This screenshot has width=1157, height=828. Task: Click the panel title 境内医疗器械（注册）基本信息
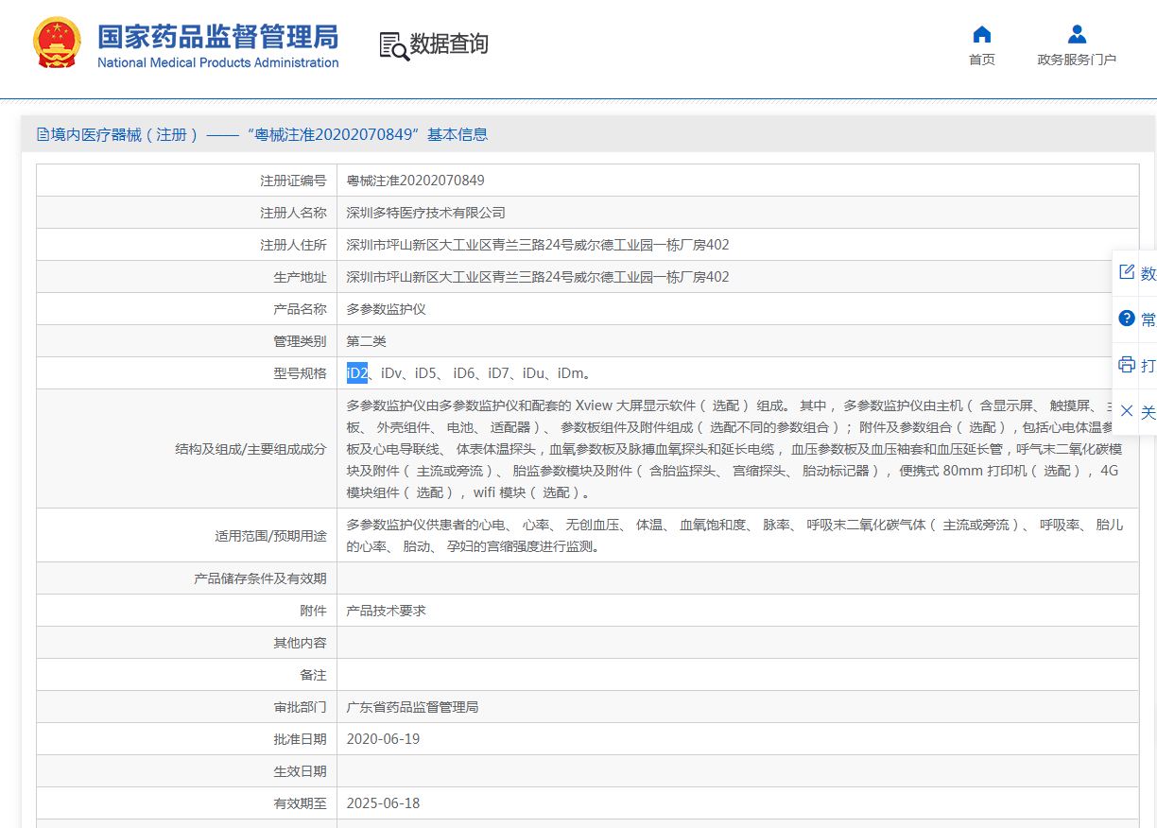[x=262, y=134]
